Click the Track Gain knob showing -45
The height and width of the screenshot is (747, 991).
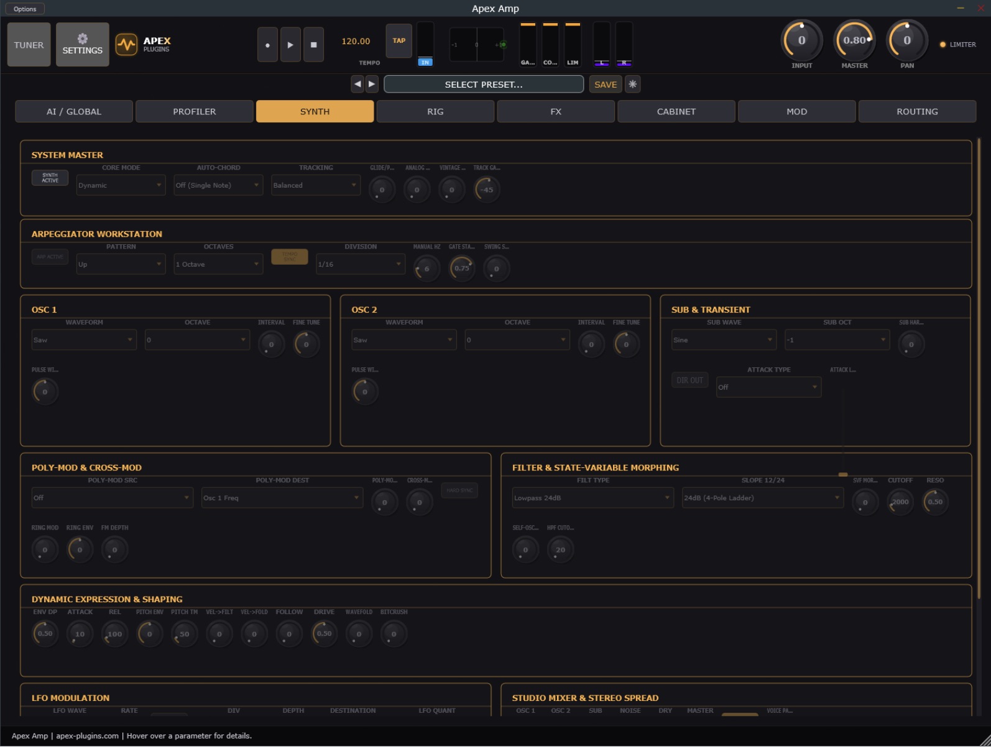487,190
